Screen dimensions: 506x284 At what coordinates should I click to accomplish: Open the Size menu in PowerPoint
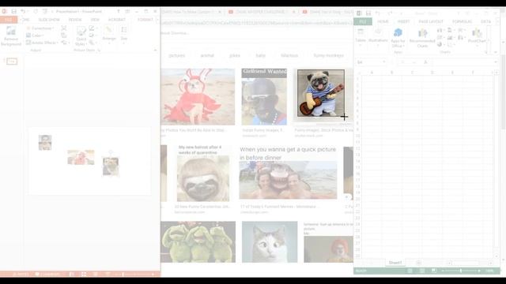(124, 34)
